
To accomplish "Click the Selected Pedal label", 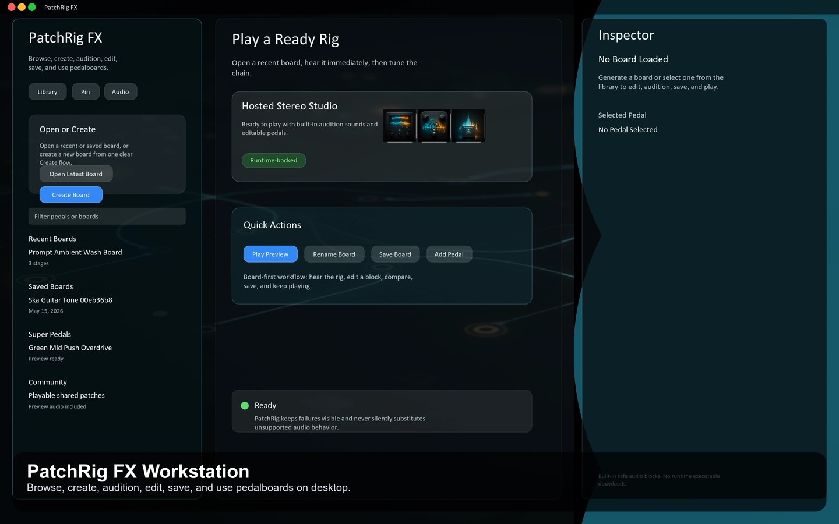I will point(622,115).
